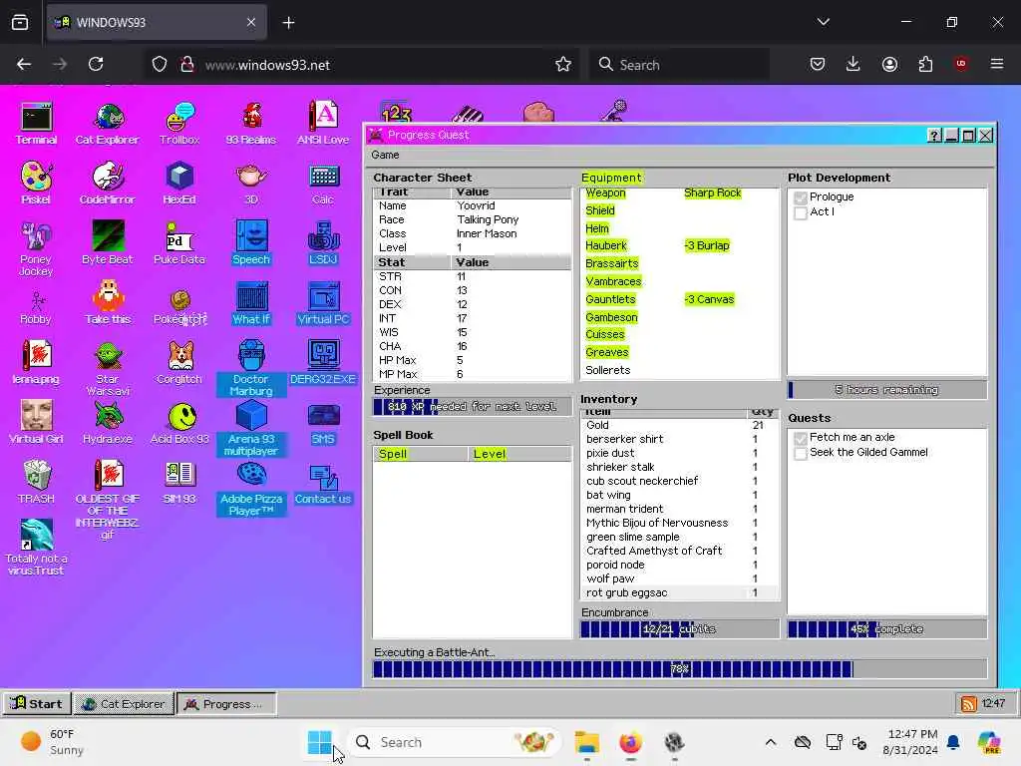The width and height of the screenshot is (1021, 766).
Task: Open the What If icon
Action: (x=251, y=302)
